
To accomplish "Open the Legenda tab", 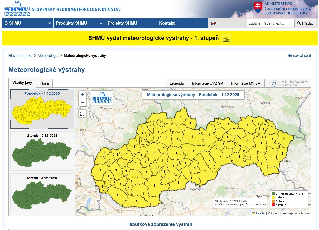I will click(x=177, y=83).
